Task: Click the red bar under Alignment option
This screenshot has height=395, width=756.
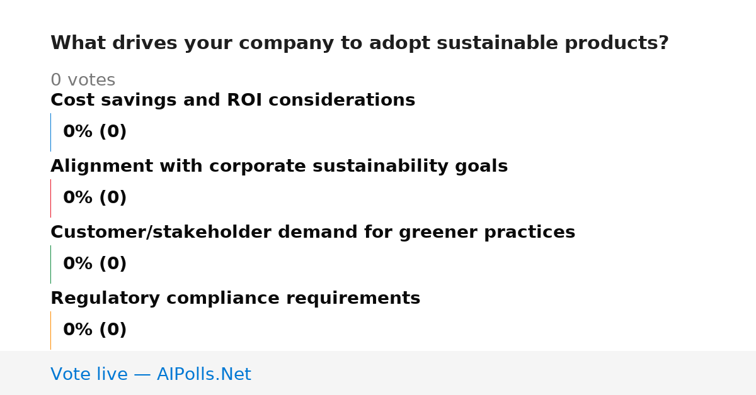Action: [50, 198]
